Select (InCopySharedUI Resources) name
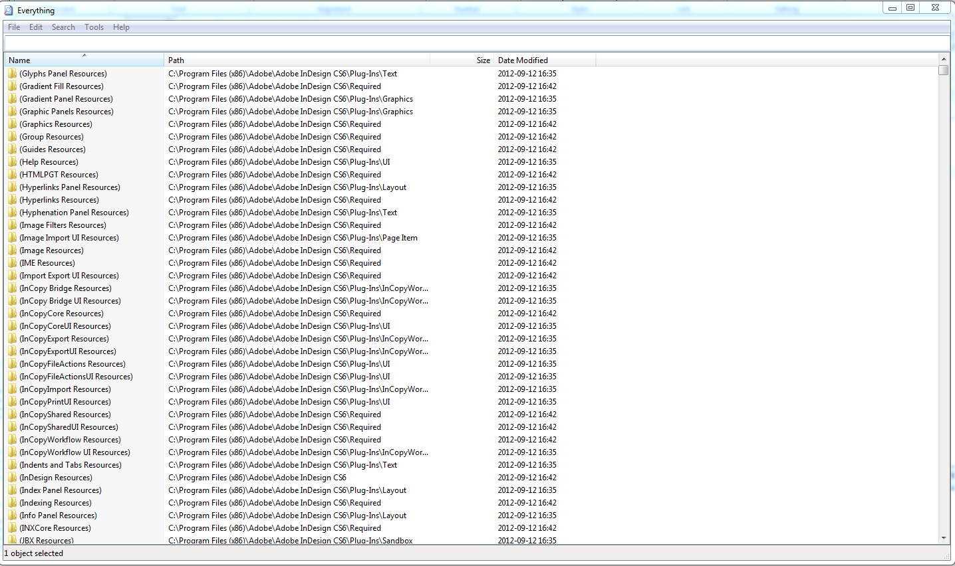955x566 pixels. click(68, 427)
